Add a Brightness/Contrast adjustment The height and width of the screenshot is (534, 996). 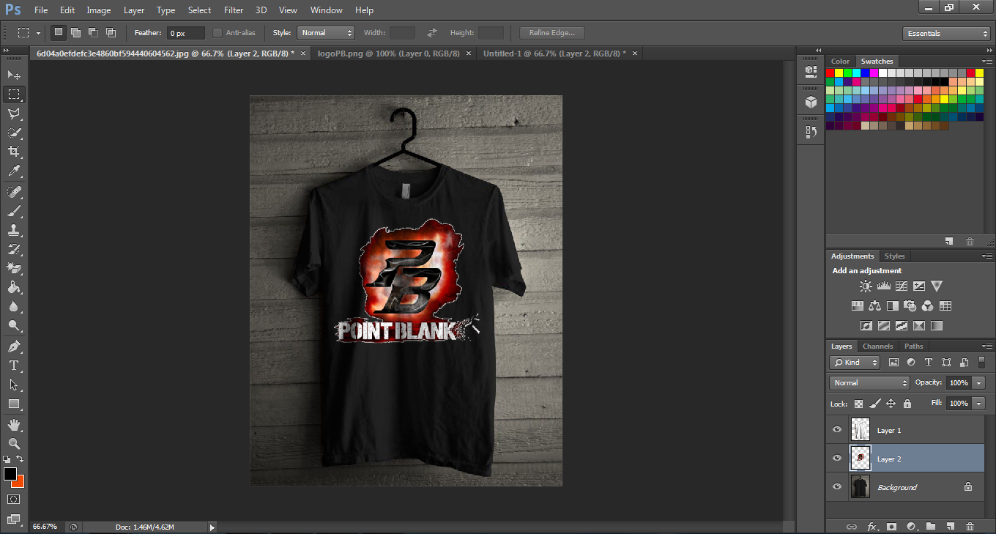pos(866,286)
